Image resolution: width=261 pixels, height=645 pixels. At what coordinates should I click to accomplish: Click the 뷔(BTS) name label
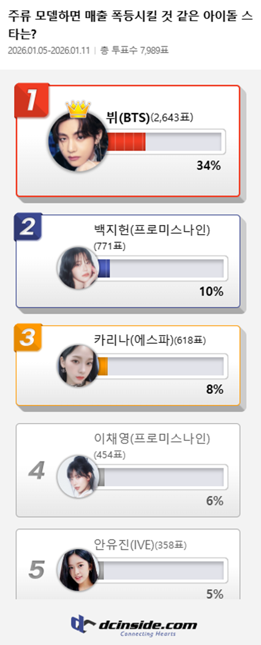[x=128, y=118]
